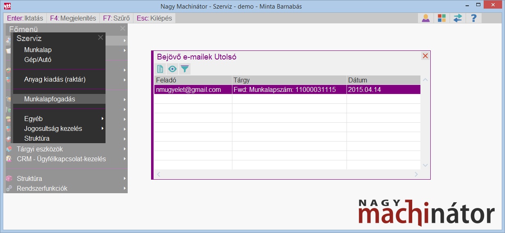Click the e-mail list scroll right arrow
The width and height of the screenshot is (505, 233).
click(416, 174)
